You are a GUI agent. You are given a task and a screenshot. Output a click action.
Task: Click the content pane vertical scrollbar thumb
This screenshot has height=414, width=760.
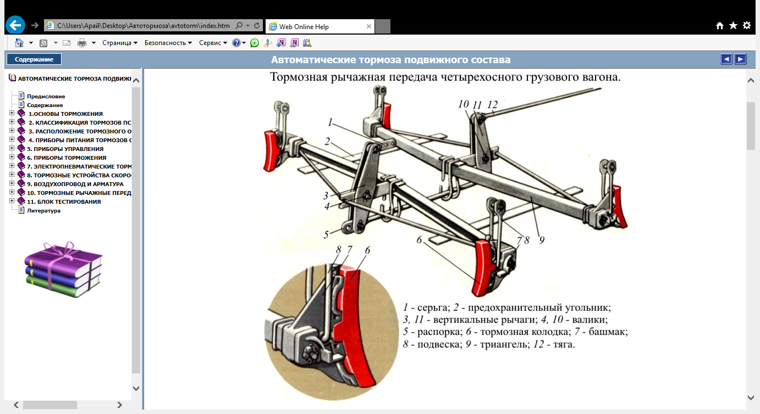pyautogui.click(x=751, y=126)
